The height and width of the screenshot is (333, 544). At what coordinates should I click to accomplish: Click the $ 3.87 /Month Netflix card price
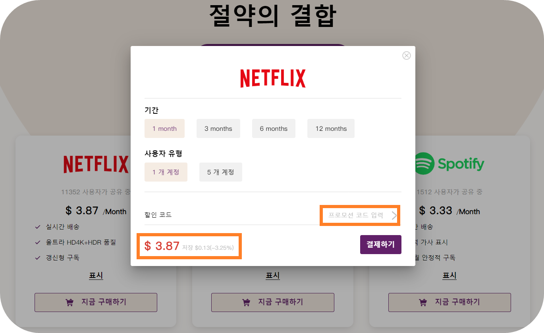96,211
